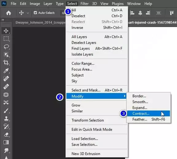Open the 3D menu
This screenshot has width=177, height=159.
(x=94, y=4)
